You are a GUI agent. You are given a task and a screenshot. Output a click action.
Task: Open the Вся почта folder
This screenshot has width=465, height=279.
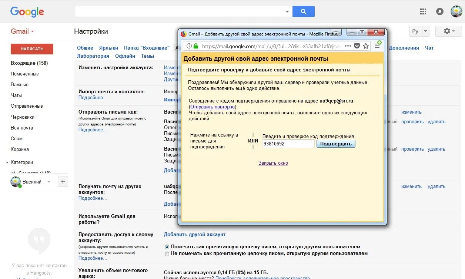tap(22, 128)
